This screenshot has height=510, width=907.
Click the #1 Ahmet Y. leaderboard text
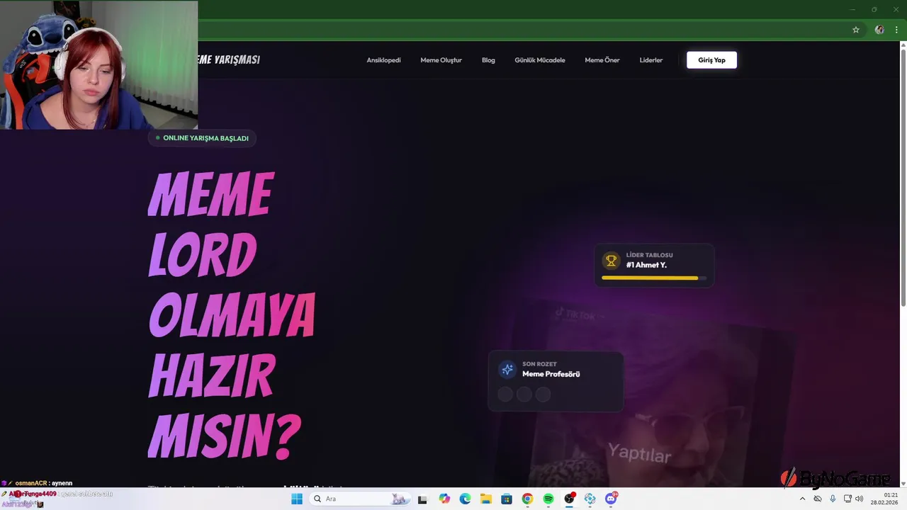click(646, 265)
